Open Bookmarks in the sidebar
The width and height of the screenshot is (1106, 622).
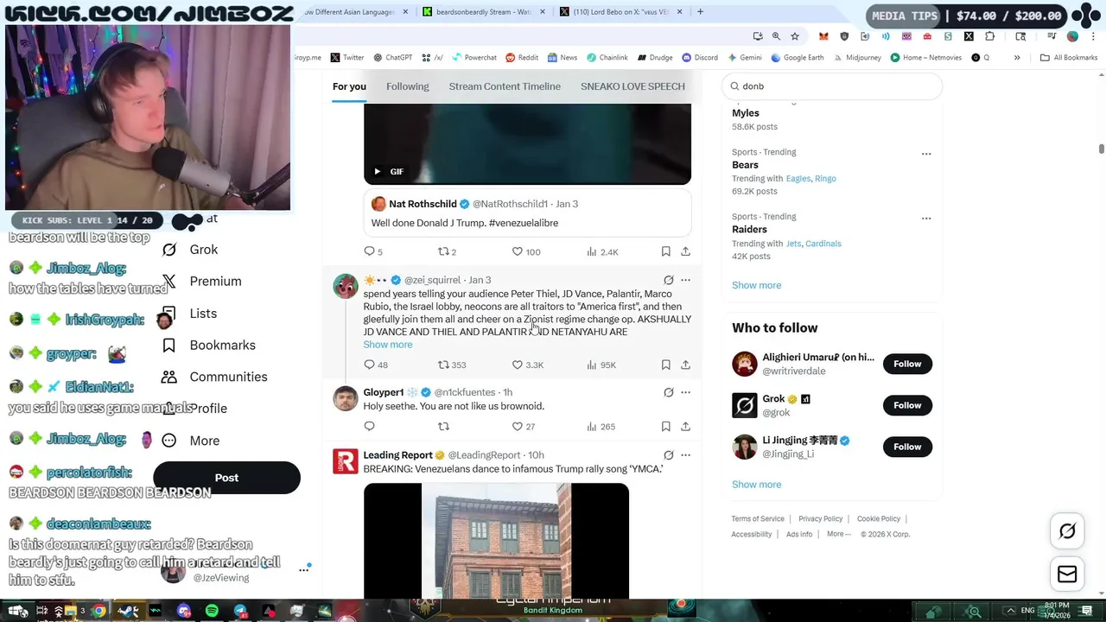[x=209, y=346]
